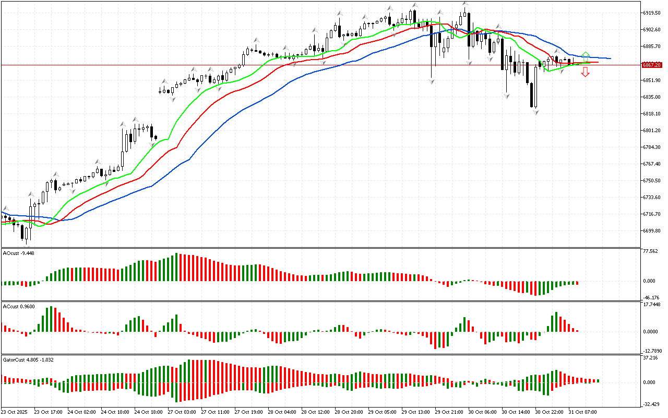Click the 6699.80 price scale label

(652, 231)
